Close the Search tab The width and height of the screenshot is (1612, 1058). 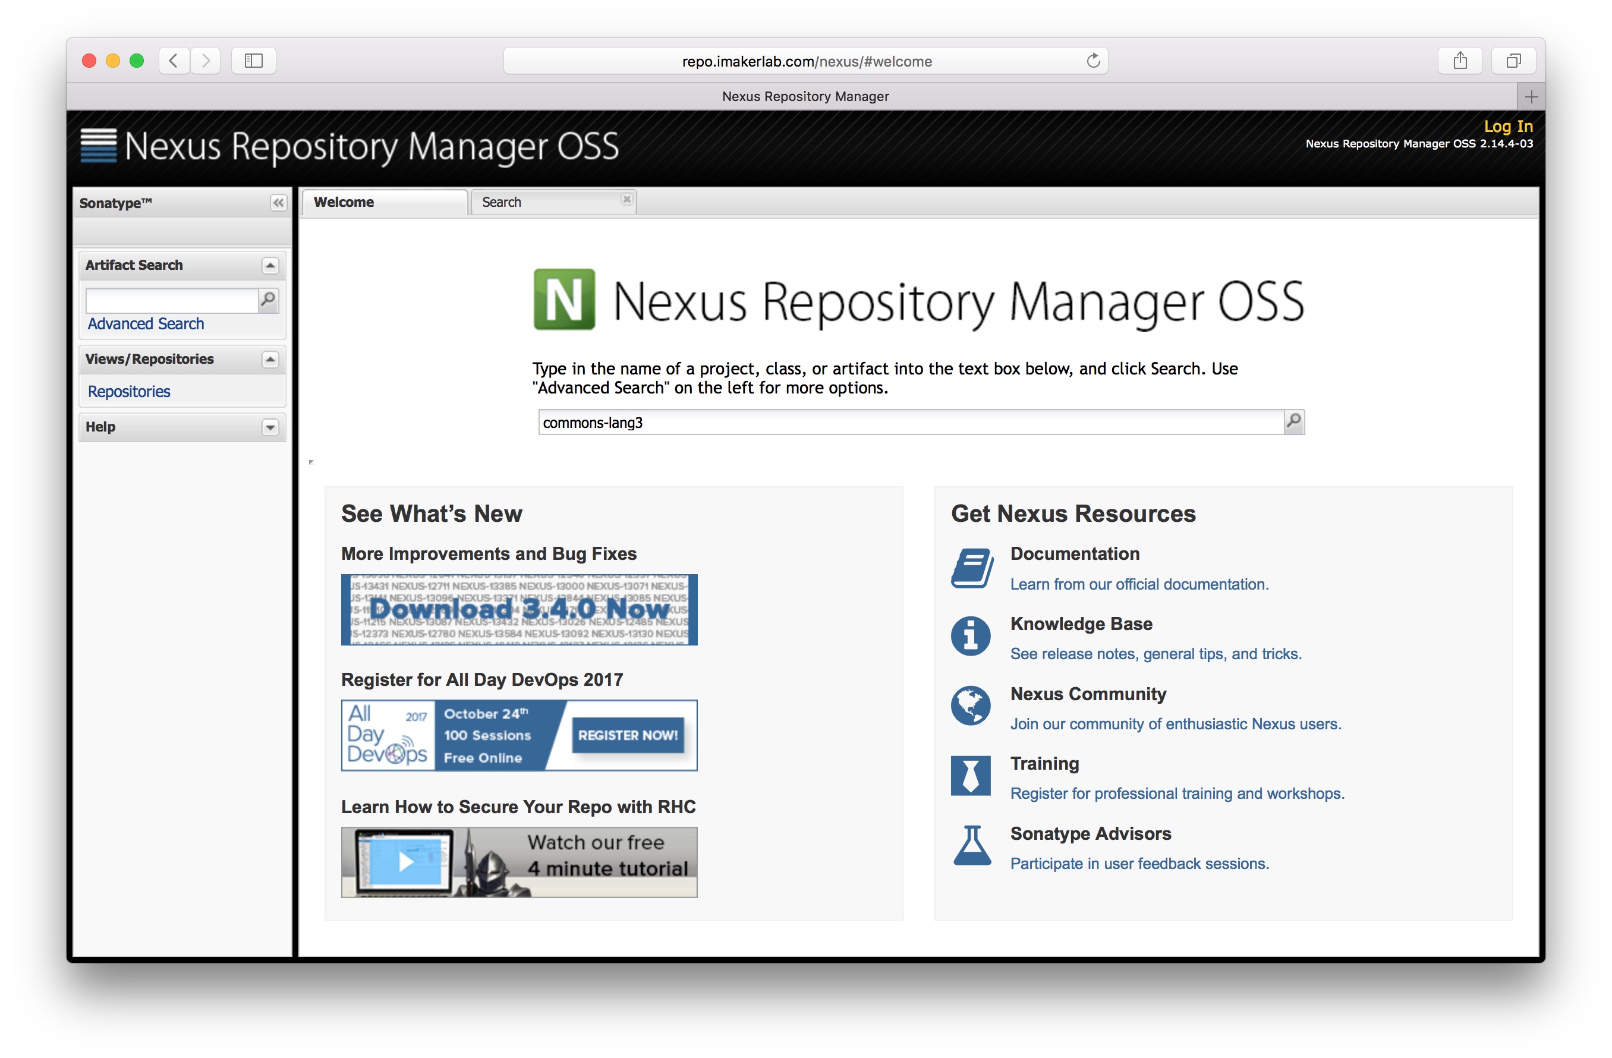[626, 199]
